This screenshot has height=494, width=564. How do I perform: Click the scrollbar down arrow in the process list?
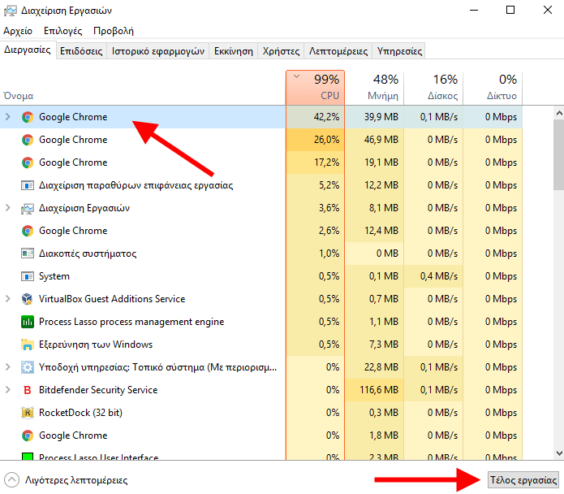(x=559, y=453)
